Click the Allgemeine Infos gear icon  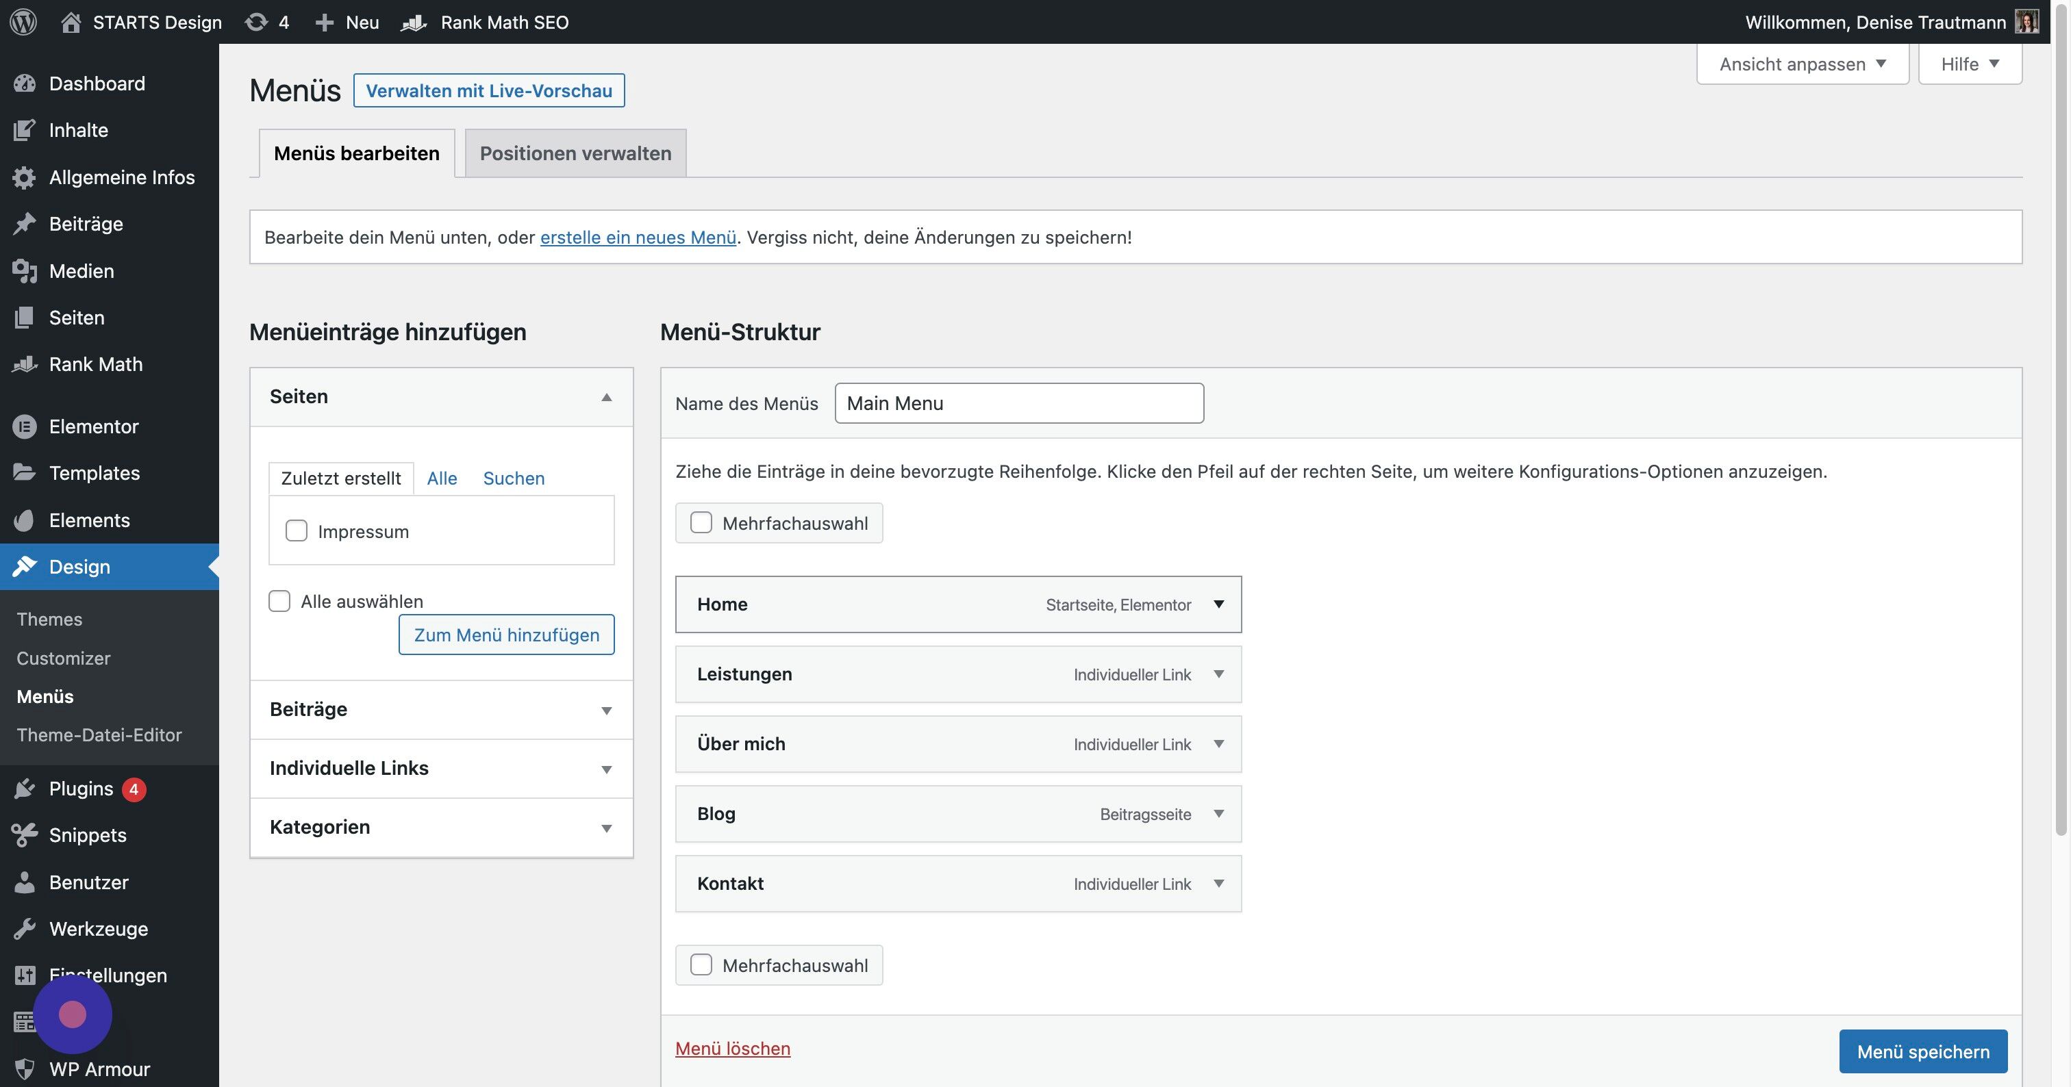(25, 177)
